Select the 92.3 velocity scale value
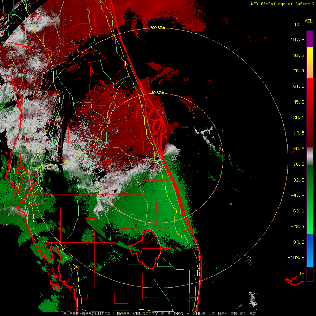The width and height of the screenshot is (316, 316). [299, 55]
